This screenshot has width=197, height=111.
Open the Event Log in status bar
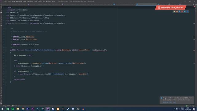click(190, 106)
